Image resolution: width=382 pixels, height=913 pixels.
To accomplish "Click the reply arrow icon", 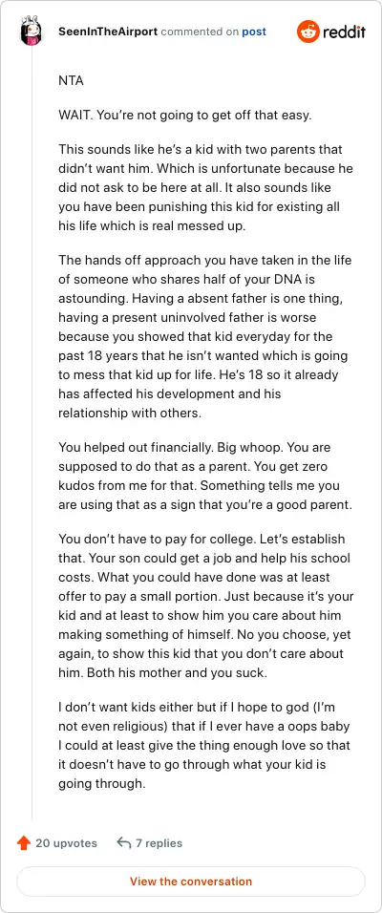I will (x=123, y=842).
